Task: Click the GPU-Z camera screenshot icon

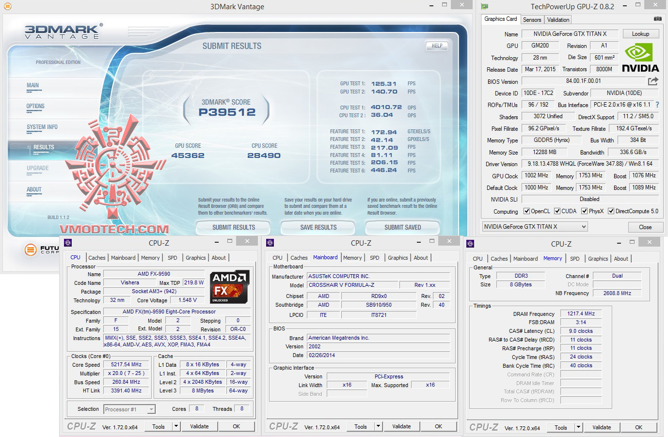Action: 657,19
